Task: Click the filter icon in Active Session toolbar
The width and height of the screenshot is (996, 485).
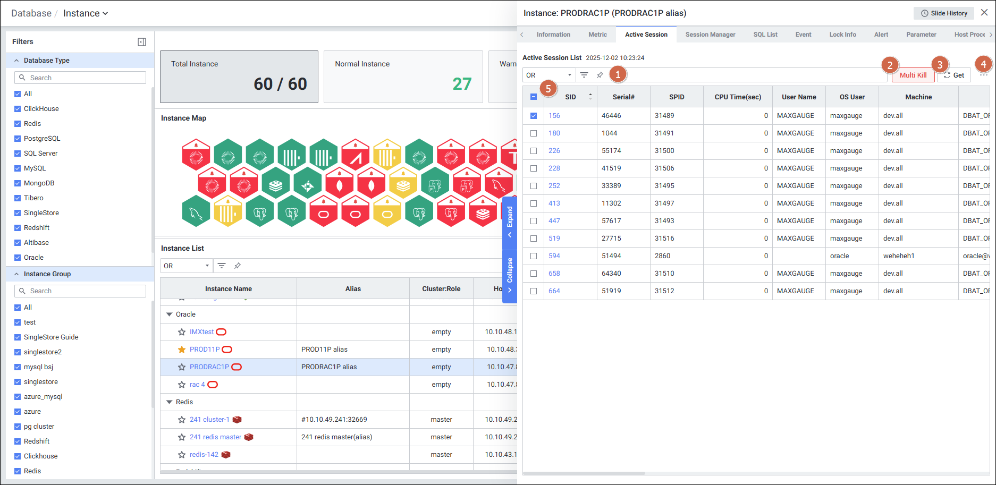Action: pyautogui.click(x=584, y=75)
